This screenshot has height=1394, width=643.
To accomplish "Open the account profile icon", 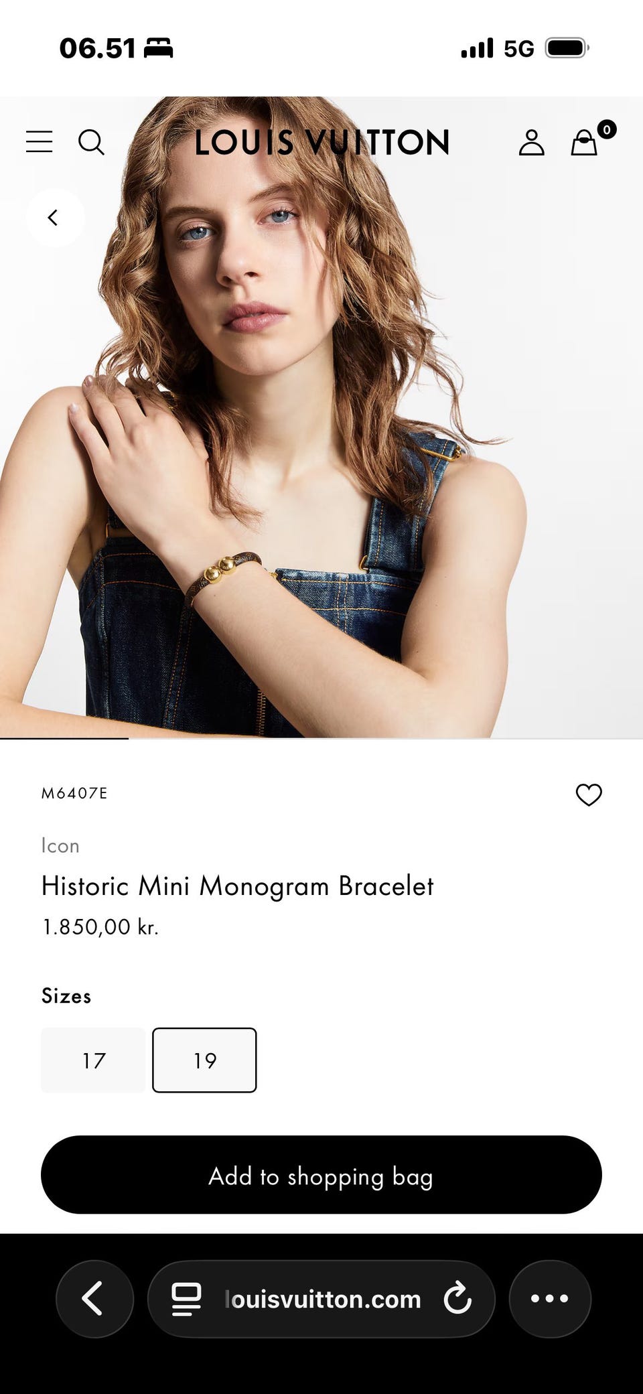I will click(532, 142).
